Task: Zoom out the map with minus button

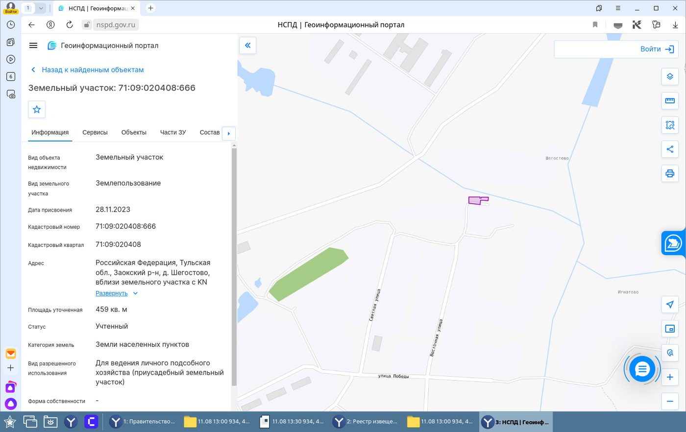Action: [x=670, y=402]
